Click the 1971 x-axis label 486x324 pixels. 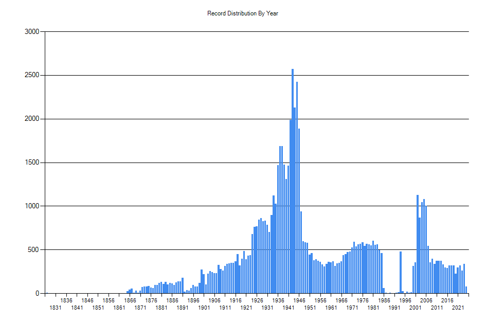[352, 308]
